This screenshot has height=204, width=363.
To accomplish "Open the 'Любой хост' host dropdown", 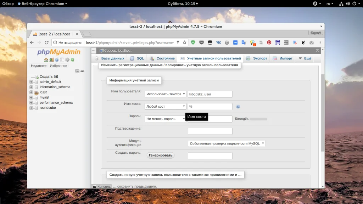I will coord(165,106).
